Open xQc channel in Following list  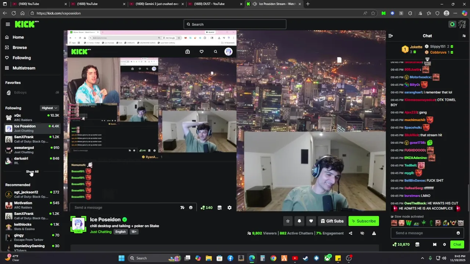[x=32, y=118]
